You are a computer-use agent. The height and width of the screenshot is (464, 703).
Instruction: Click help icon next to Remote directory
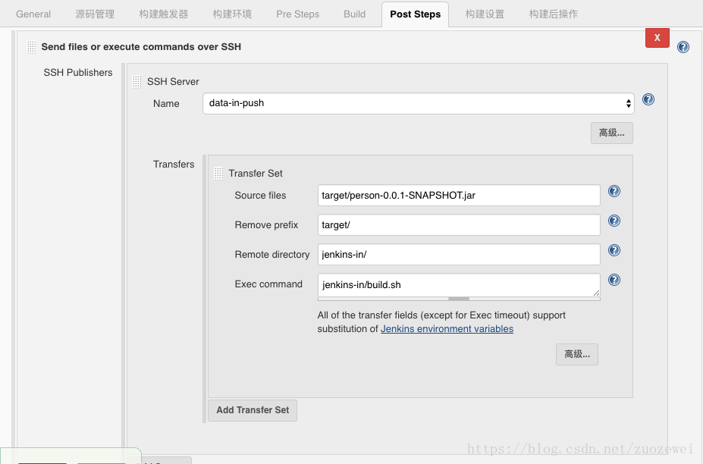coord(614,250)
